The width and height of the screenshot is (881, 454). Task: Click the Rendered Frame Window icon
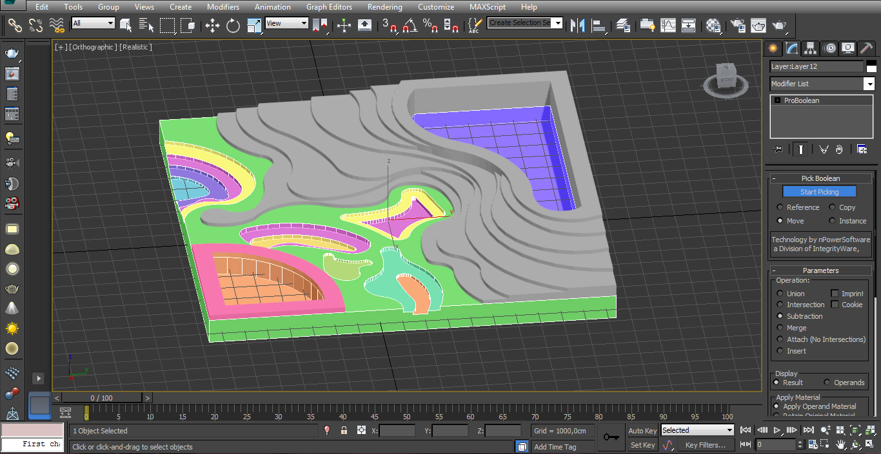point(758,25)
